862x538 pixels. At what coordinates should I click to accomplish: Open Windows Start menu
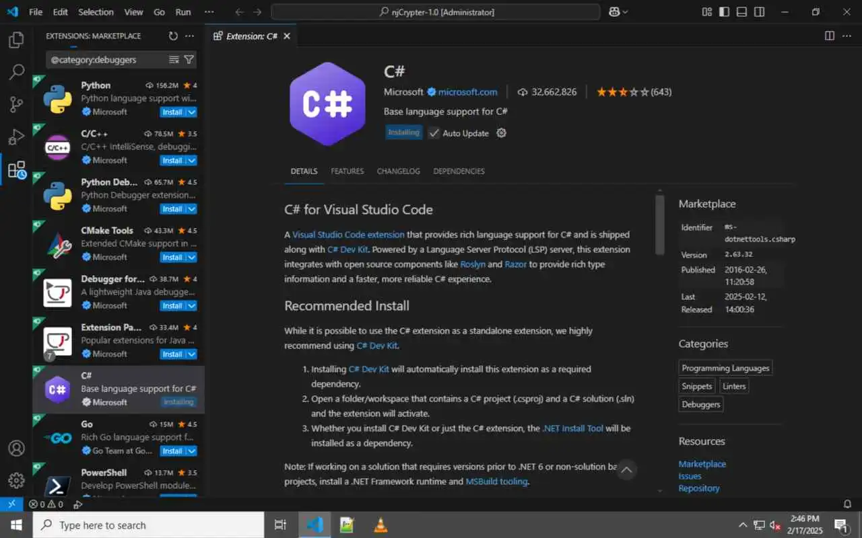[16, 525]
